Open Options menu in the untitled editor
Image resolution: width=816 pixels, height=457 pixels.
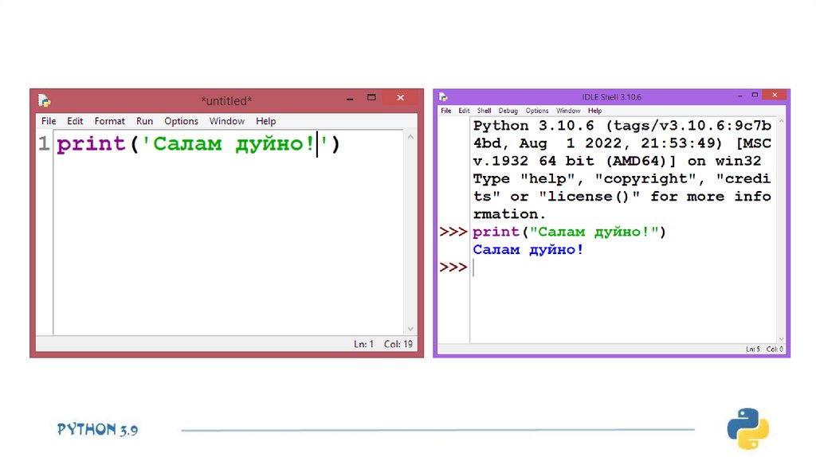pos(181,121)
